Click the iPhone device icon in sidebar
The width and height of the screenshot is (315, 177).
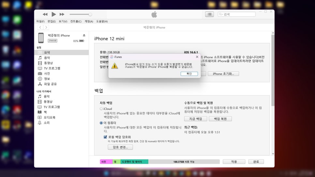click(x=41, y=38)
